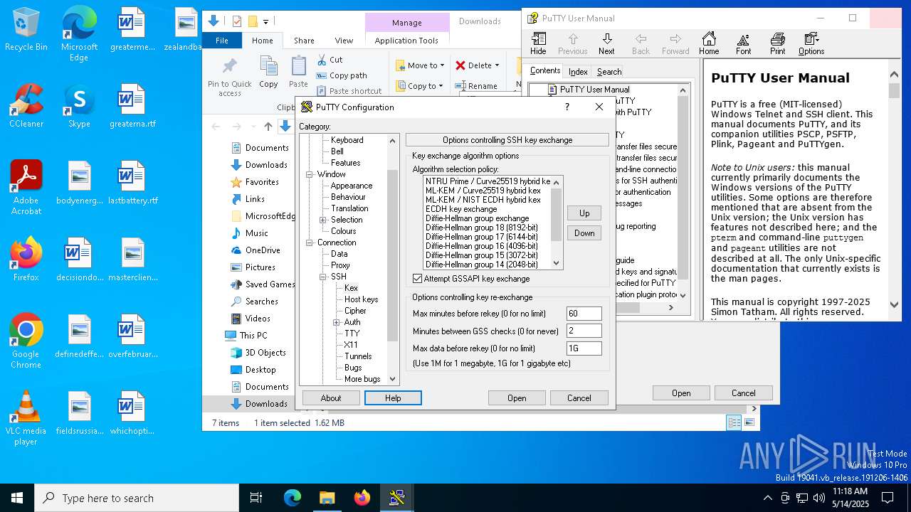The height and width of the screenshot is (512, 911).
Task: Collapse Connection category in PuTTY tree
Action: [310, 242]
